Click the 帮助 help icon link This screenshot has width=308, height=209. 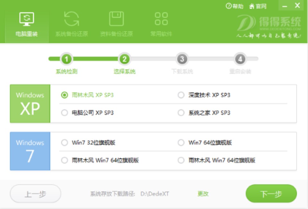point(235,6)
